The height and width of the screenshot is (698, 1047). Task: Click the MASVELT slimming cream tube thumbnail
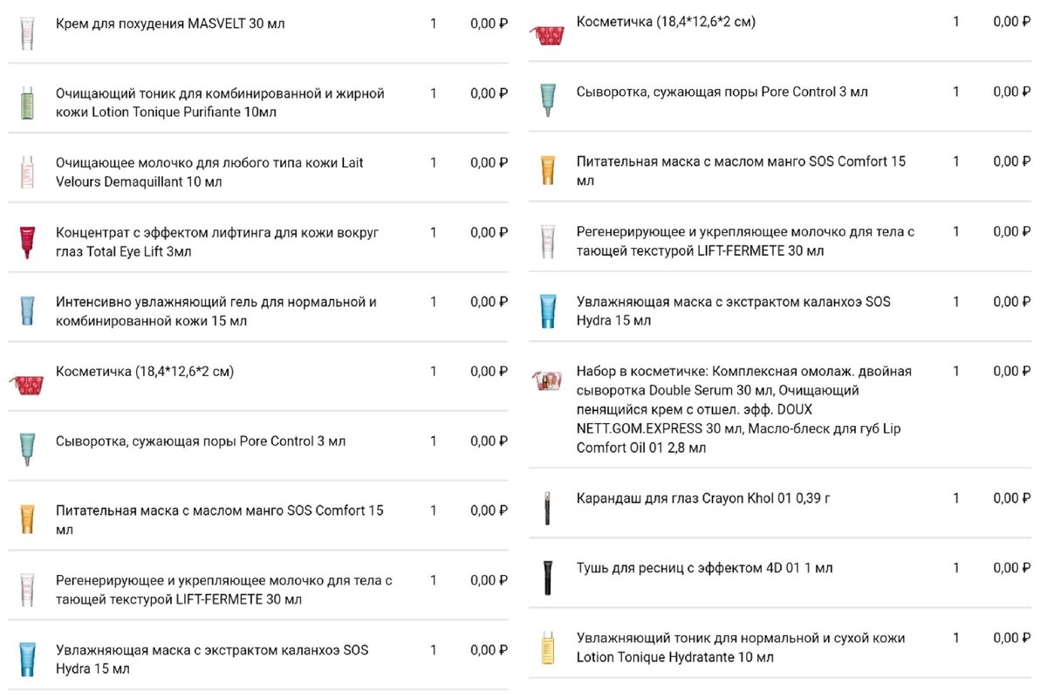coord(27,33)
